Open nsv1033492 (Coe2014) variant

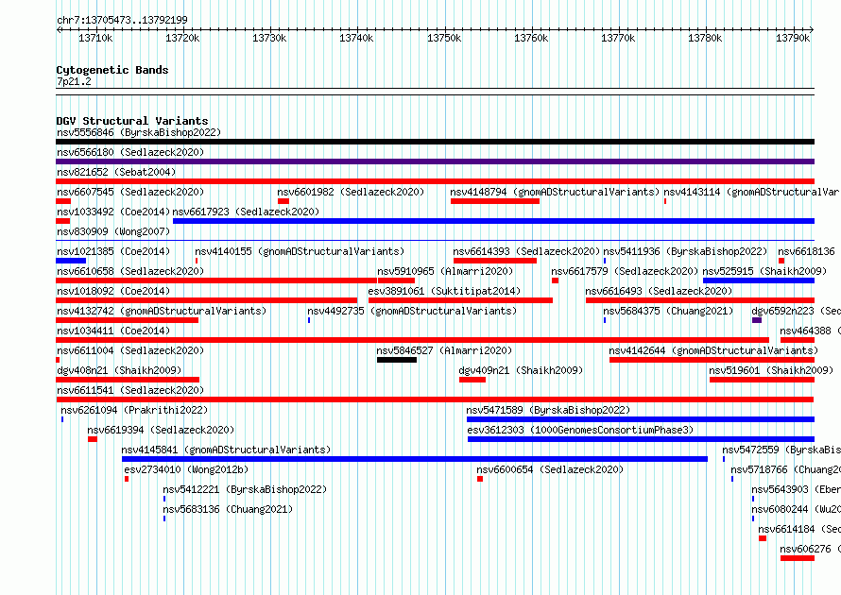pyautogui.click(x=113, y=212)
